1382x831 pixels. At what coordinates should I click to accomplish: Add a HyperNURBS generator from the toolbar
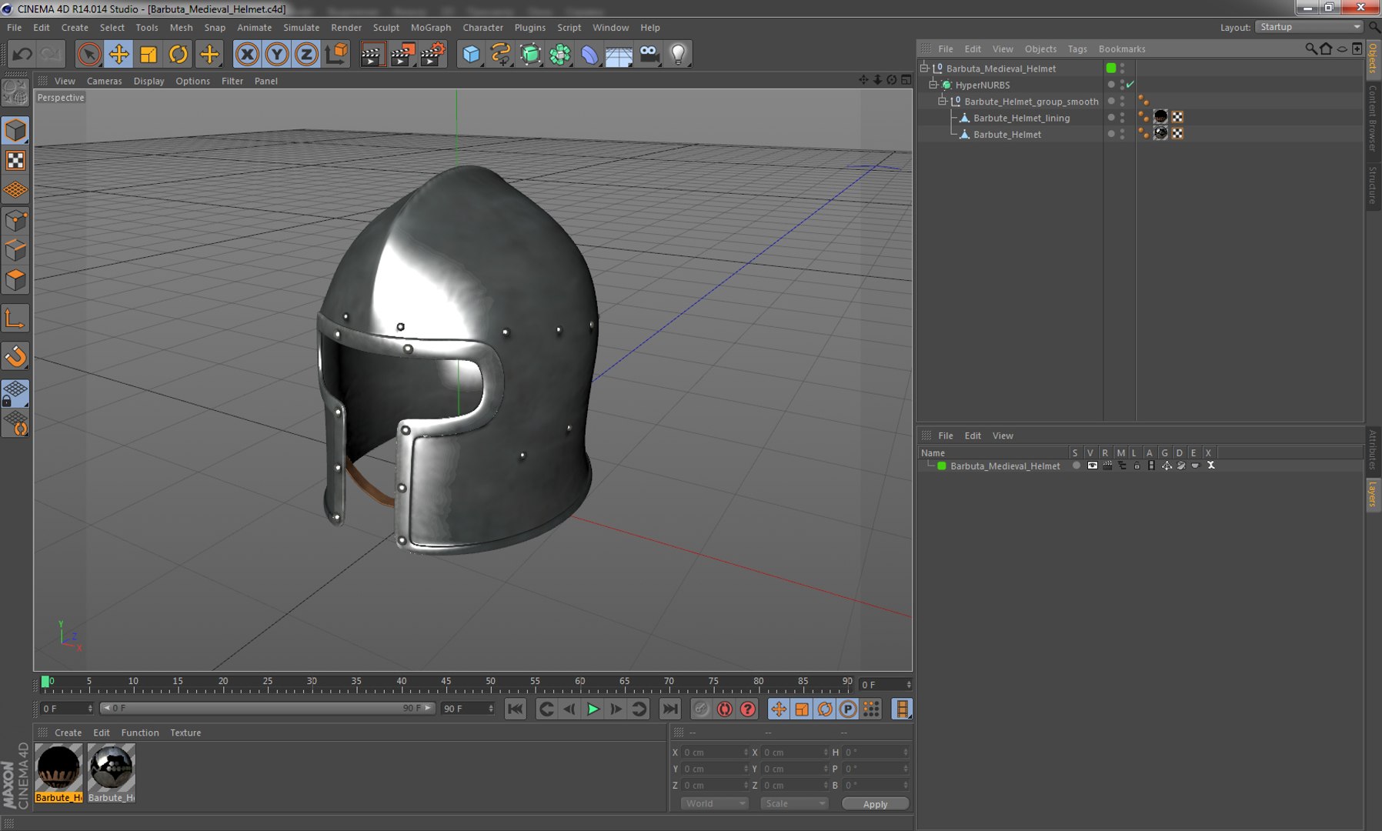[531, 54]
